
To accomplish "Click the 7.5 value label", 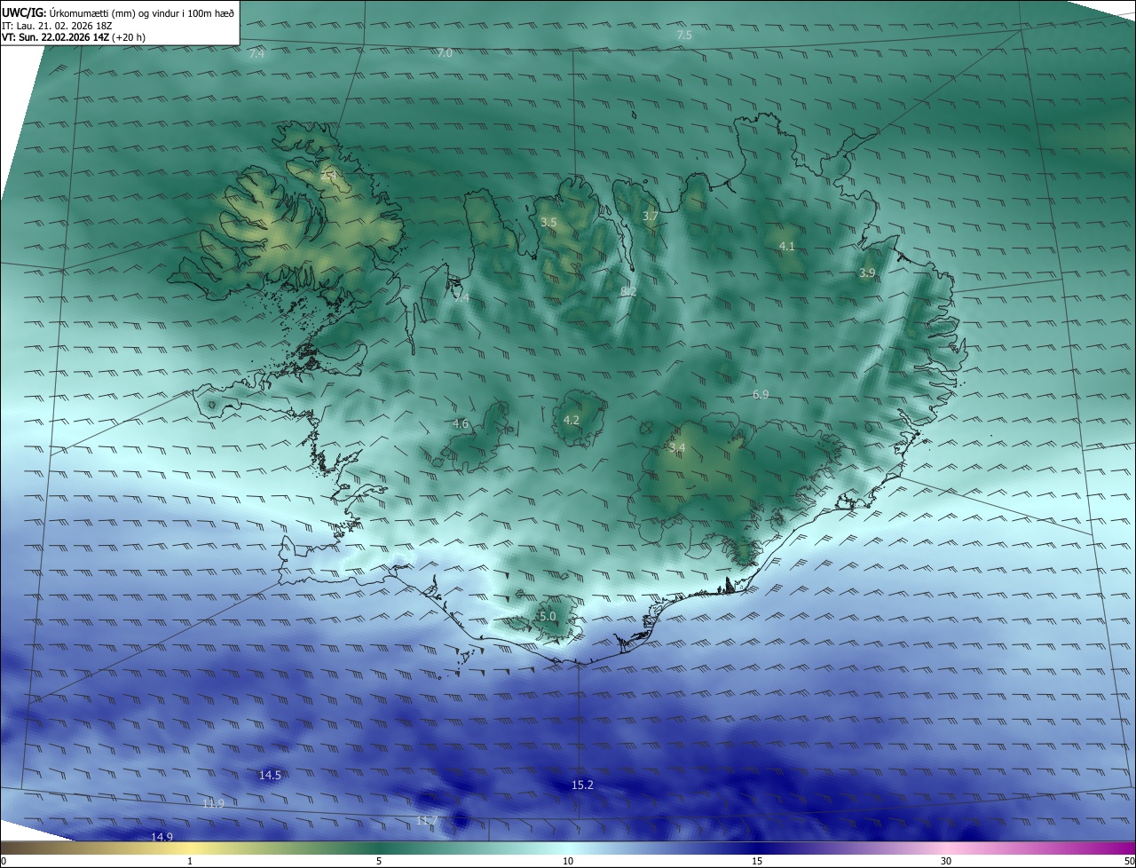I will click(x=684, y=35).
